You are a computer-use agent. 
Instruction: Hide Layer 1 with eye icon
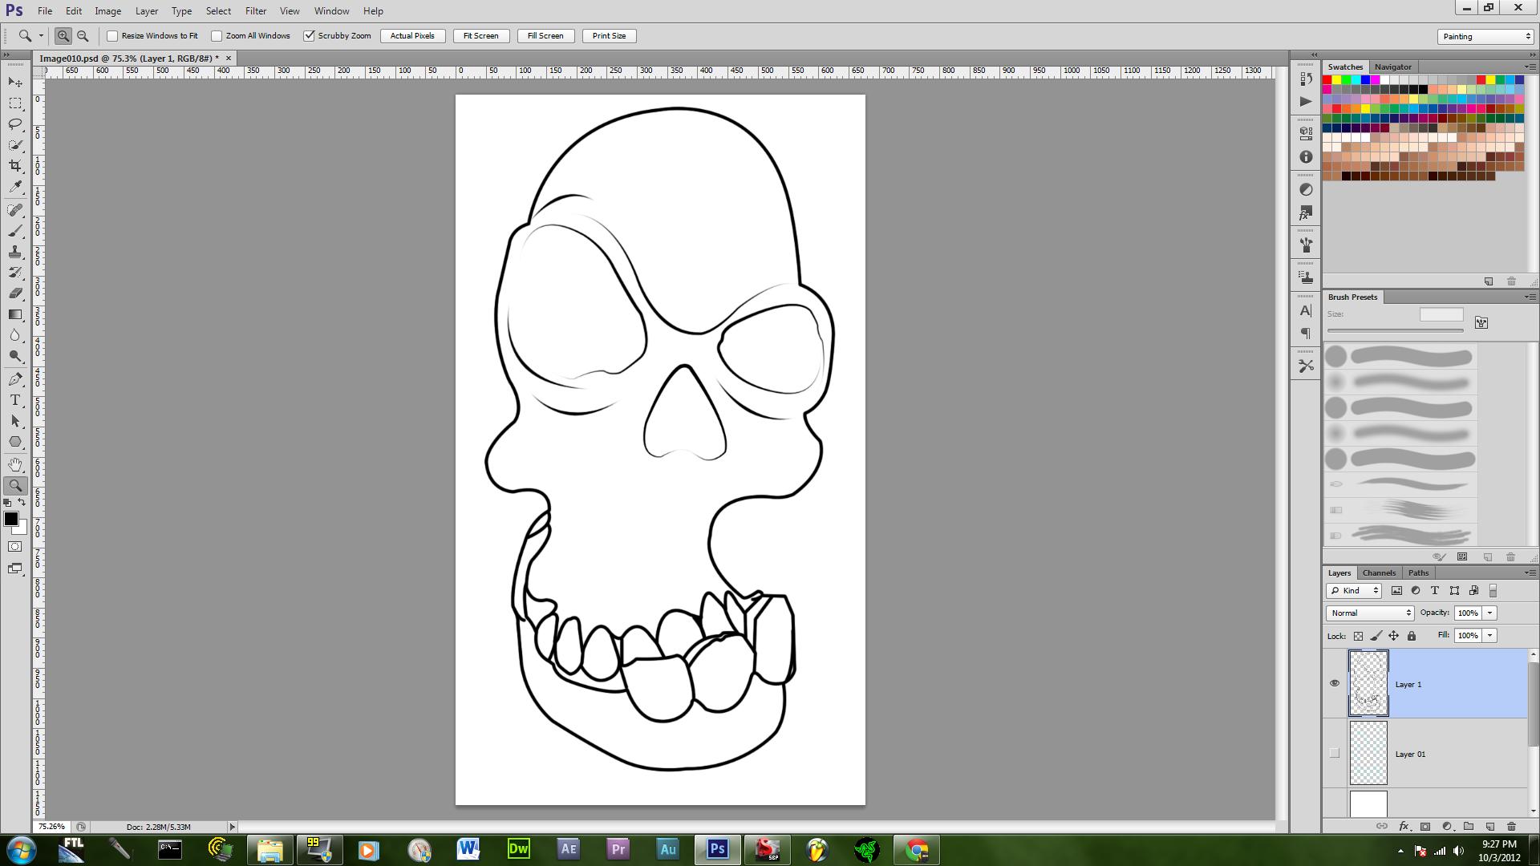1335,684
